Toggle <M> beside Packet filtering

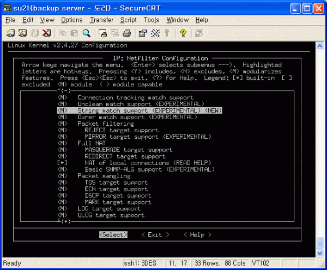pyautogui.click(x=62, y=124)
